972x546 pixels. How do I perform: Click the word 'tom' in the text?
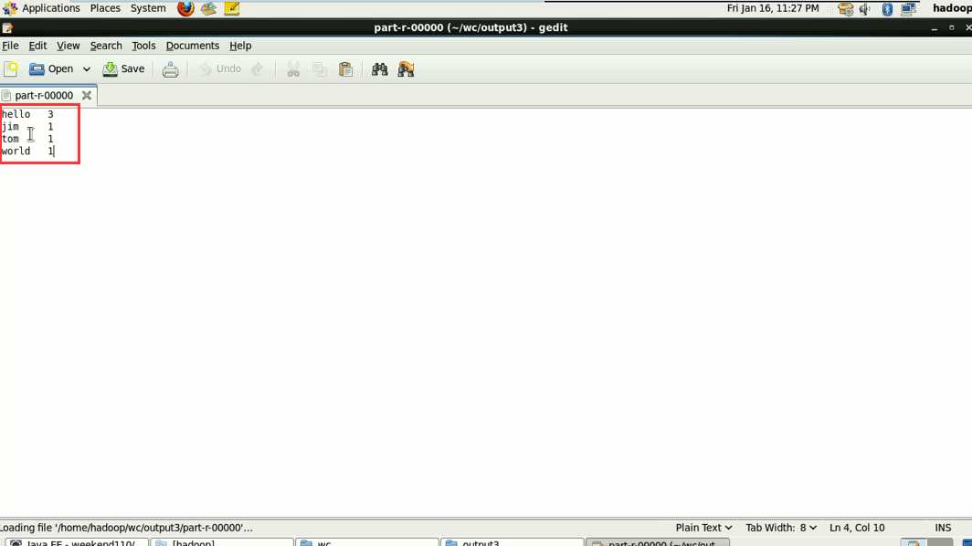(10, 140)
